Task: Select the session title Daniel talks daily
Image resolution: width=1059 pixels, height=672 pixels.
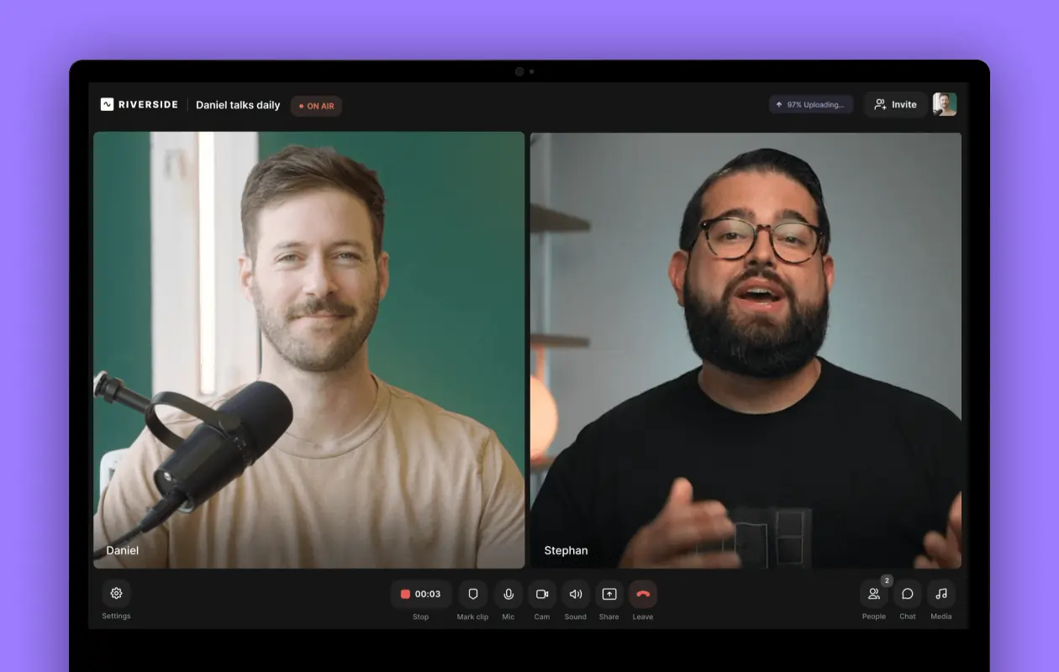Action: [238, 104]
